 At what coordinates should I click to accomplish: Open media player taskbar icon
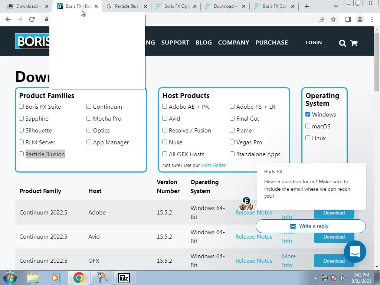pos(55,278)
